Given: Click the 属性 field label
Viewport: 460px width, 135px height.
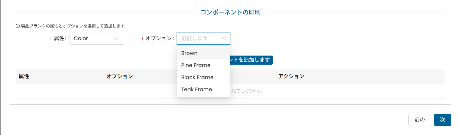Looking at the screenshot, I should [x=60, y=39].
